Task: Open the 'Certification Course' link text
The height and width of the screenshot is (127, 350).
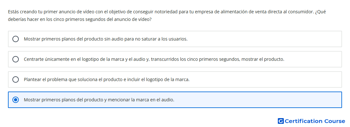Action: pyautogui.click(x=315, y=121)
